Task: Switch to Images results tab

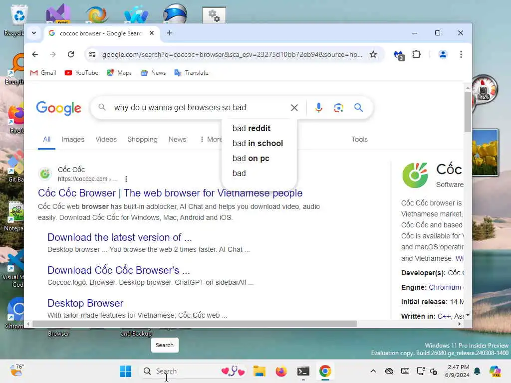Action: pyautogui.click(x=73, y=140)
